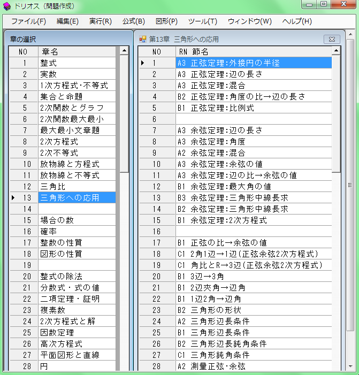Open the 実行(R) menu

101,21
